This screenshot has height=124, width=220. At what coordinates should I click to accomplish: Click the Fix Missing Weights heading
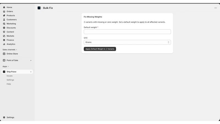(x=93, y=17)
